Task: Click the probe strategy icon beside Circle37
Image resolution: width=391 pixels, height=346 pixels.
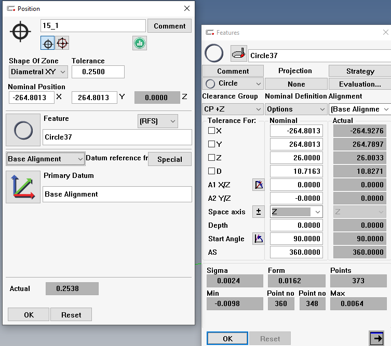Action: (x=238, y=53)
